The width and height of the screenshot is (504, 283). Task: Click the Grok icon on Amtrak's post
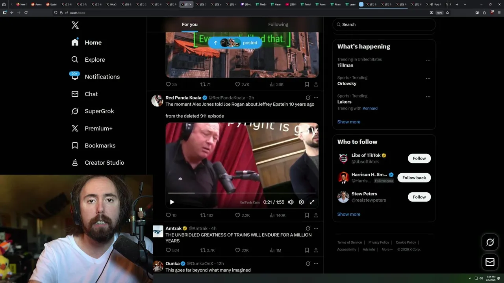point(308,228)
